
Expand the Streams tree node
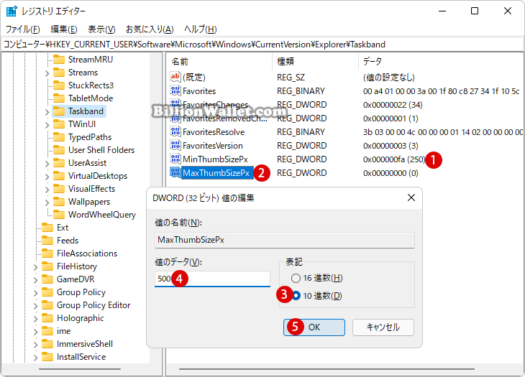point(47,73)
